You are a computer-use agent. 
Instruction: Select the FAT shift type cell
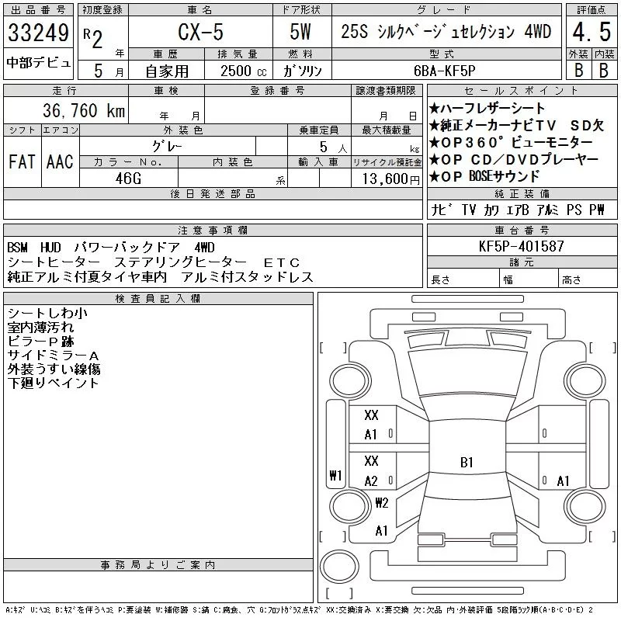[x=22, y=161]
